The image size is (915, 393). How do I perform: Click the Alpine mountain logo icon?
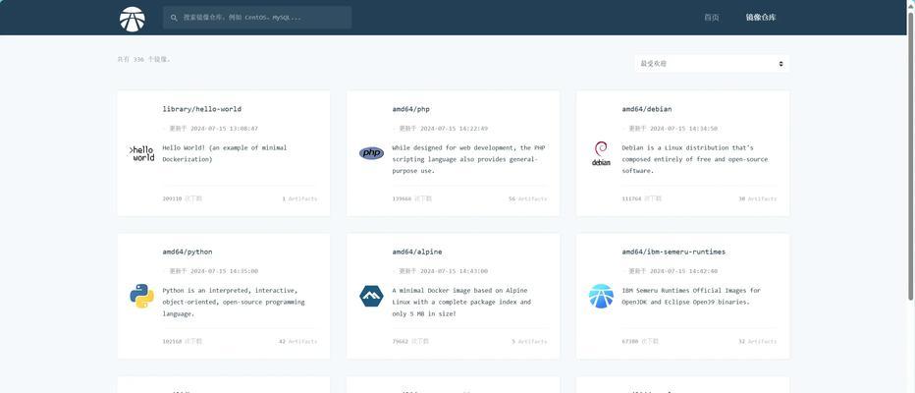(x=371, y=296)
